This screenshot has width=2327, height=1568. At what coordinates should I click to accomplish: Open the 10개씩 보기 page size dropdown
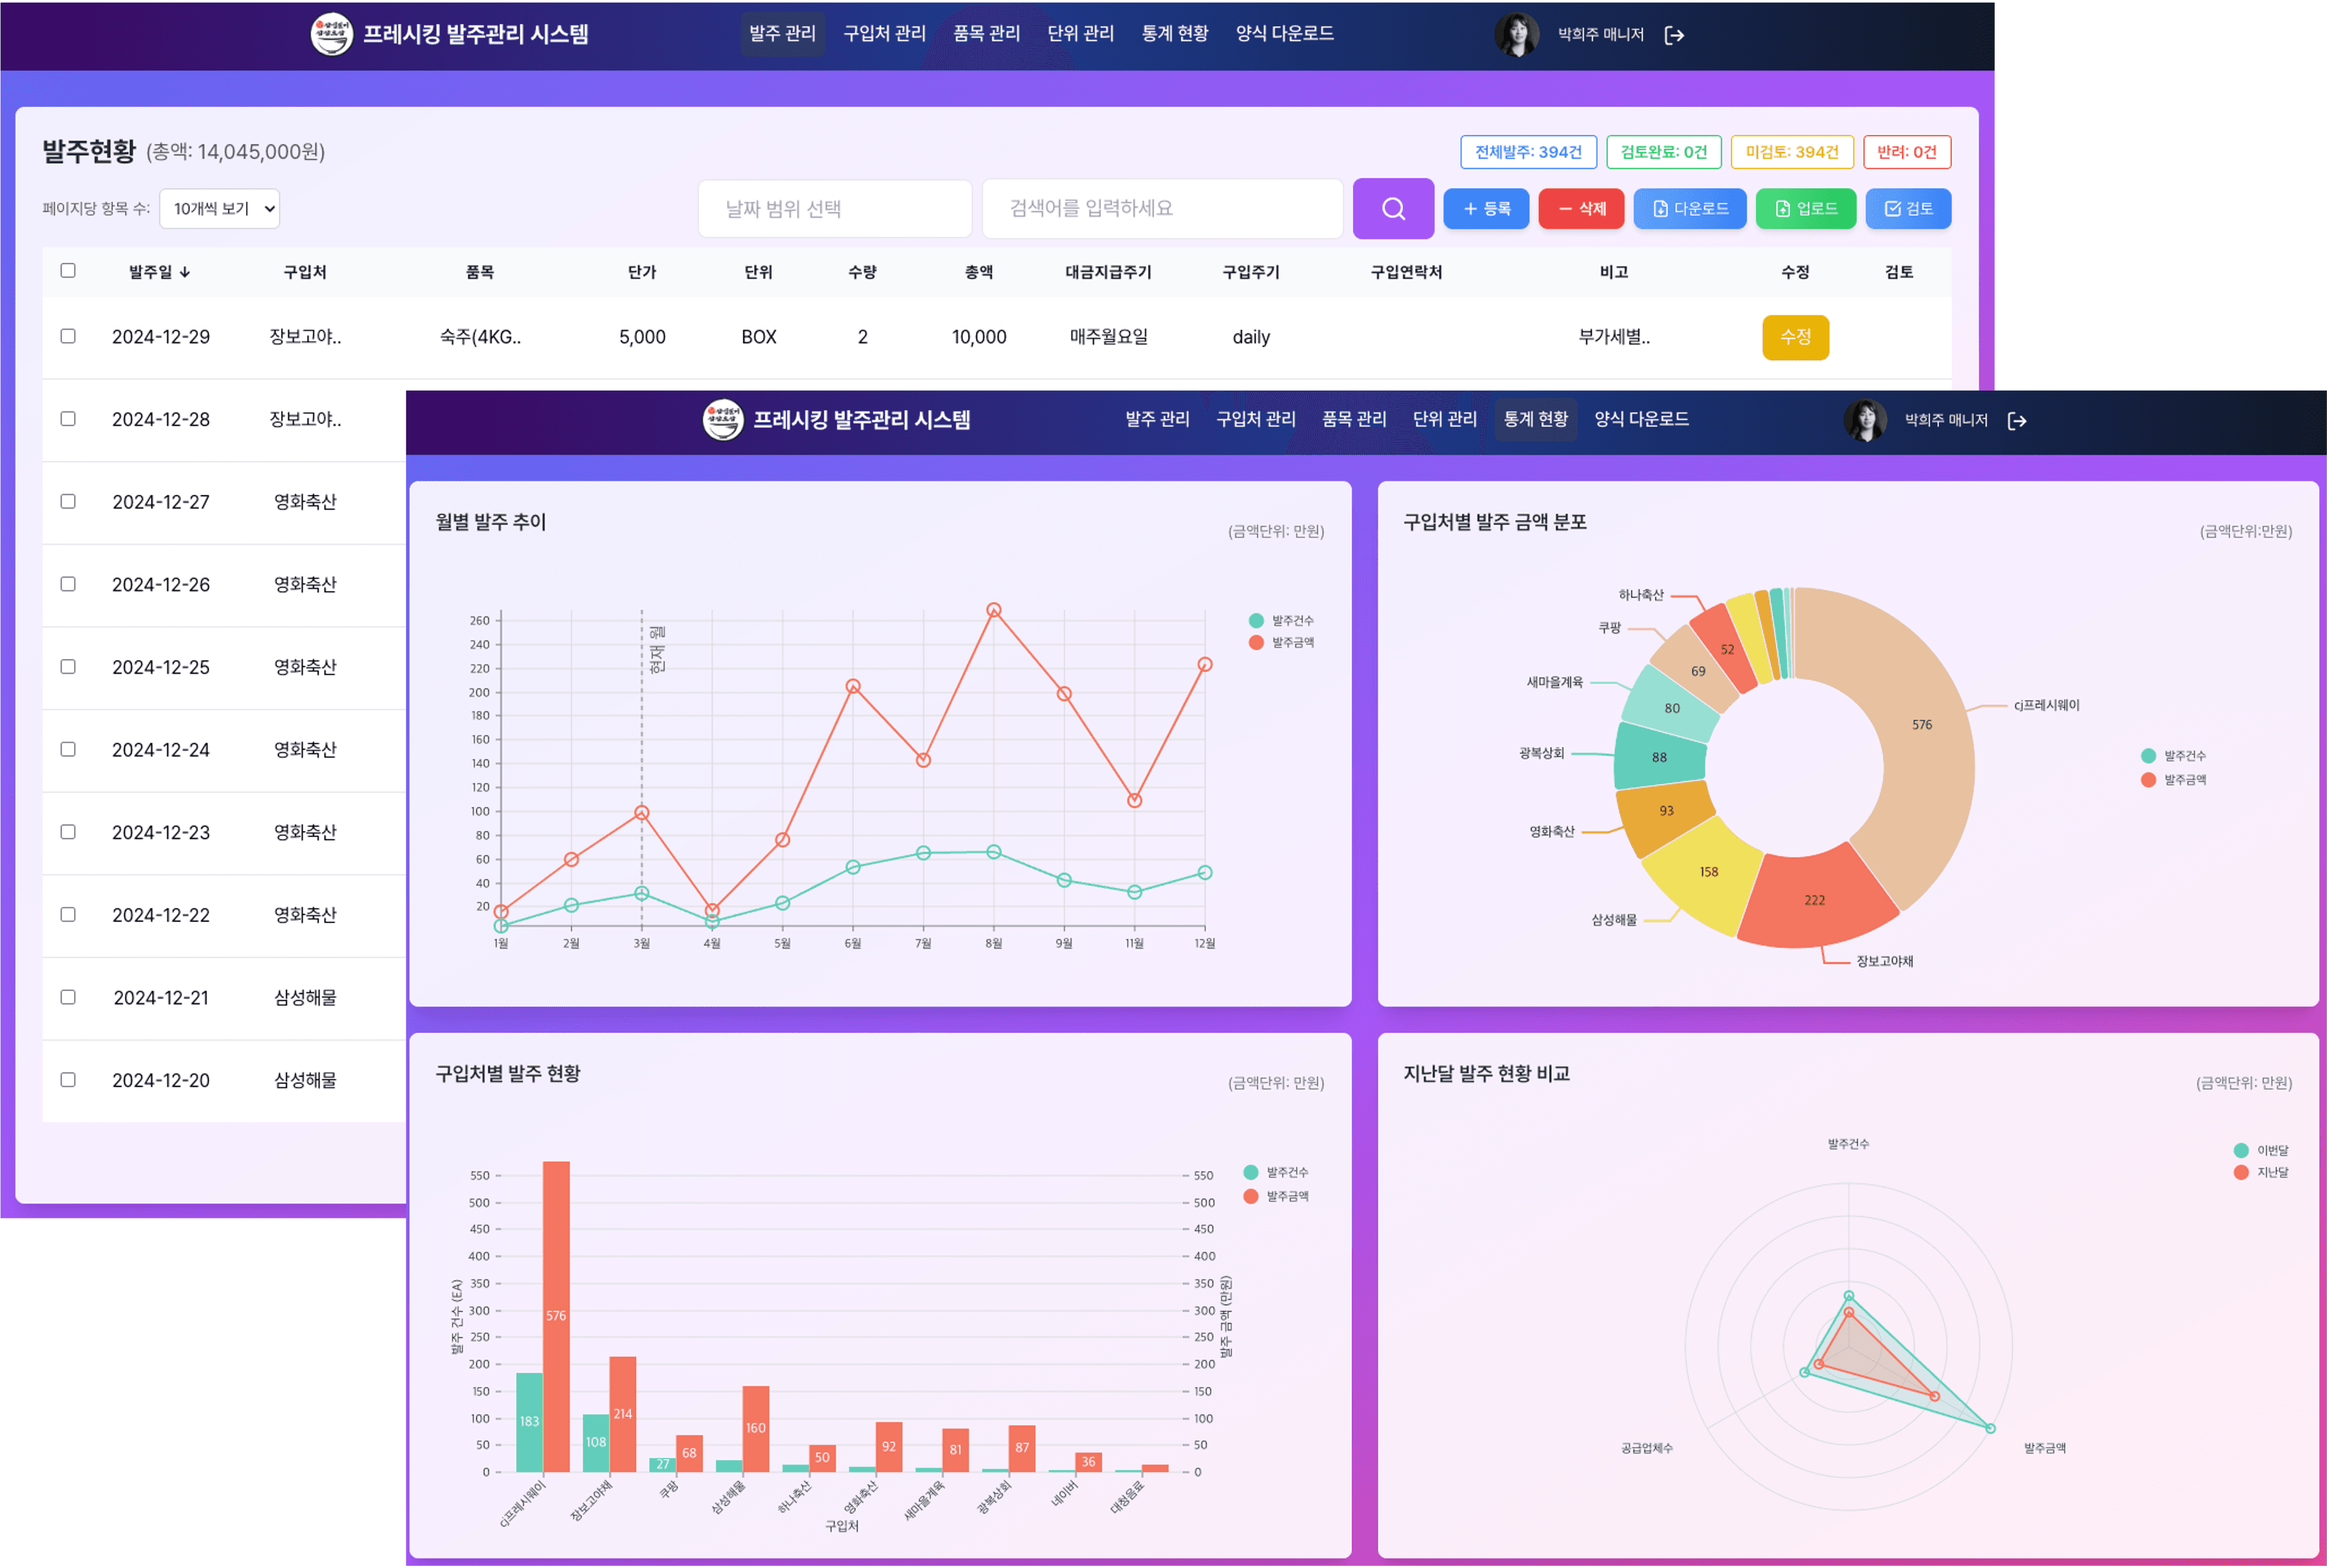click(219, 208)
